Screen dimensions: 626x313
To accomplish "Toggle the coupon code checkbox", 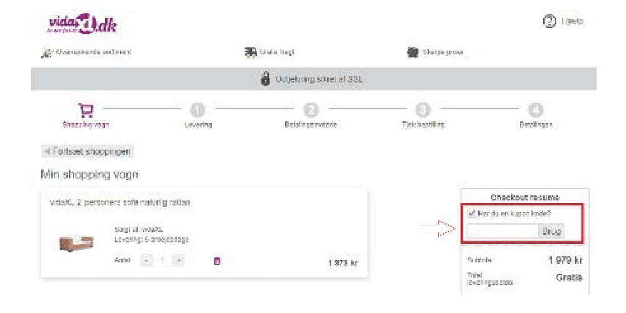I will [x=471, y=213].
